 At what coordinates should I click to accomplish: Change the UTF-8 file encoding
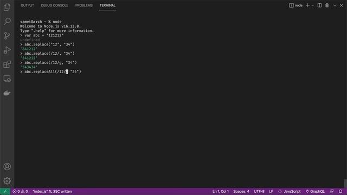point(259,191)
